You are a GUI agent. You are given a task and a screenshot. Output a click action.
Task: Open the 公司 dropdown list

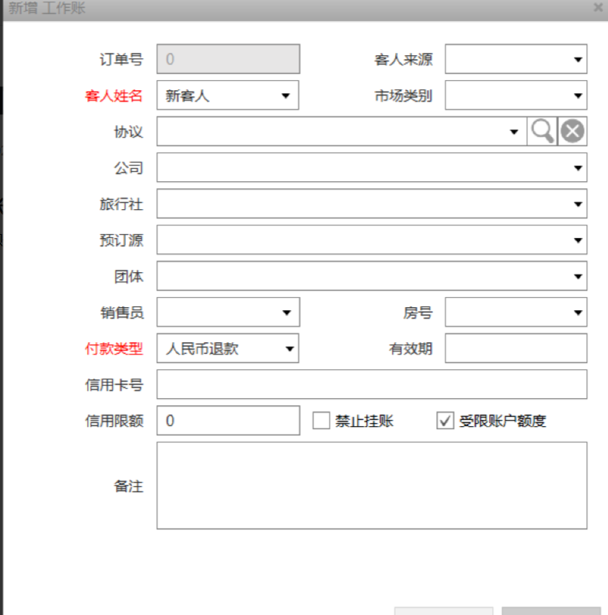point(578,167)
